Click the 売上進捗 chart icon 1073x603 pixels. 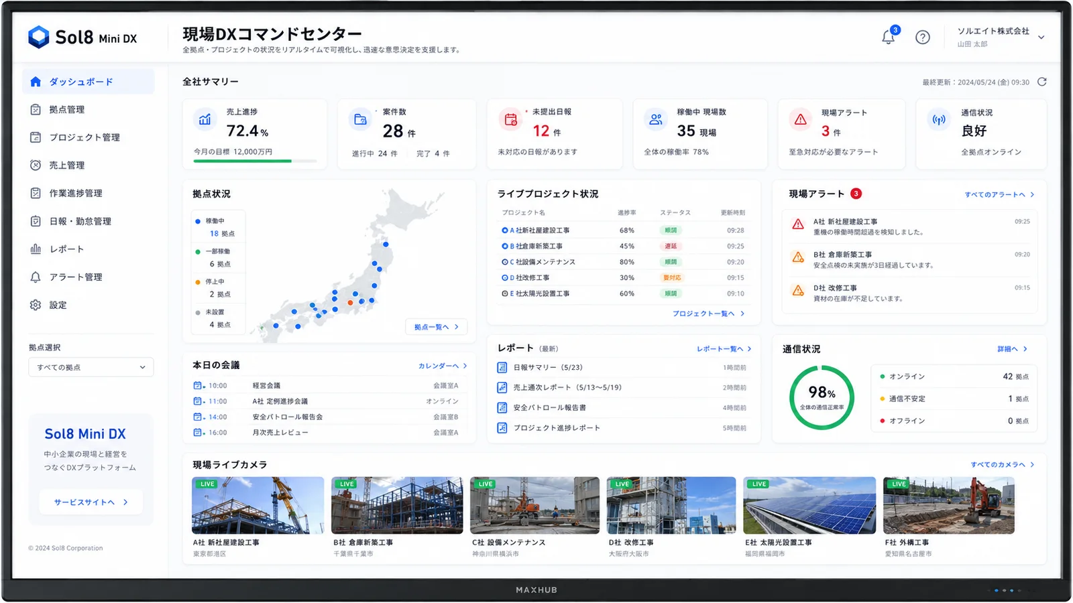point(205,119)
